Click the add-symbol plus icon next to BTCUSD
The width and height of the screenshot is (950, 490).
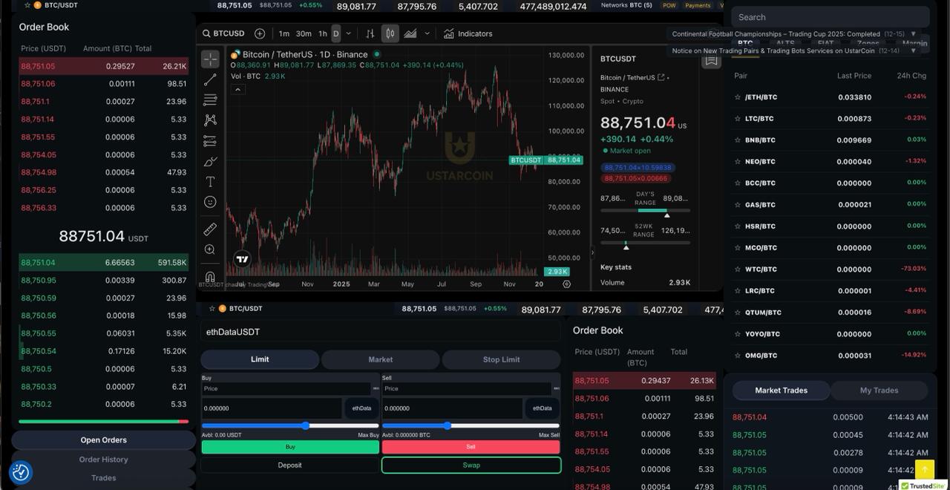pos(260,33)
